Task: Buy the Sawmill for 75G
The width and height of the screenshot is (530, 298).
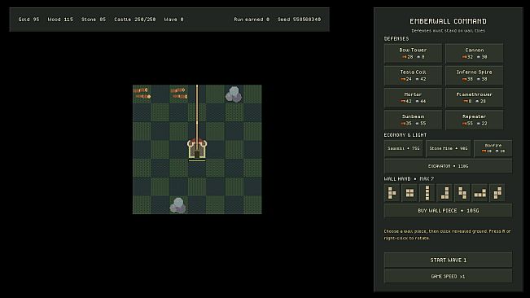Action: tap(404, 148)
